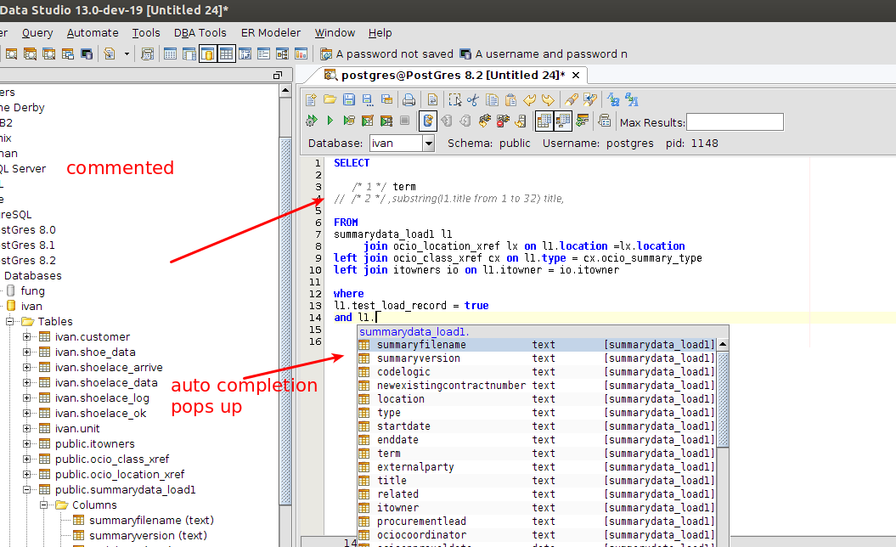Viewport: 896px width, 547px height.
Task: Choose externalparty in the autocomplete list
Action: (x=537, y=467)
